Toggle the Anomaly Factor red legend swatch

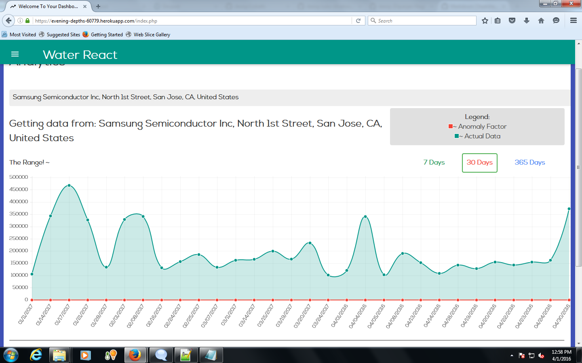451,126
